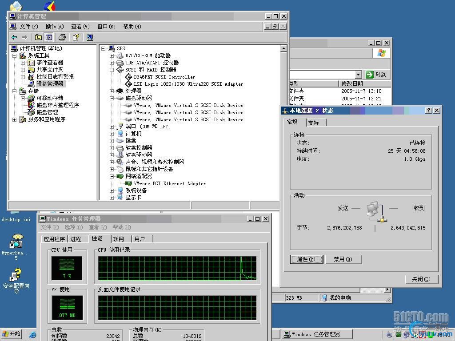Click the Print toolbar icon

[x=62, y=37]
